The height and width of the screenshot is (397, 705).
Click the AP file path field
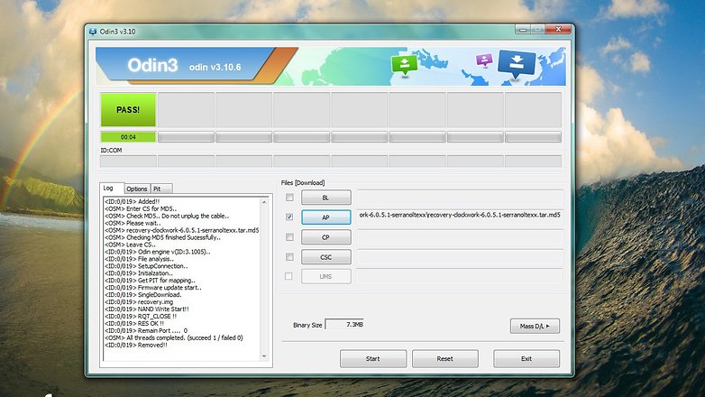pyautogui.click(x=460, y=217)
